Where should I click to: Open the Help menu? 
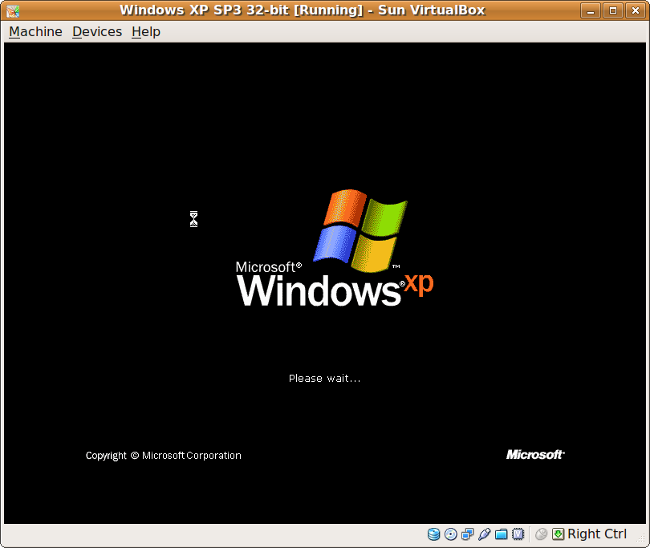[146, 31]
